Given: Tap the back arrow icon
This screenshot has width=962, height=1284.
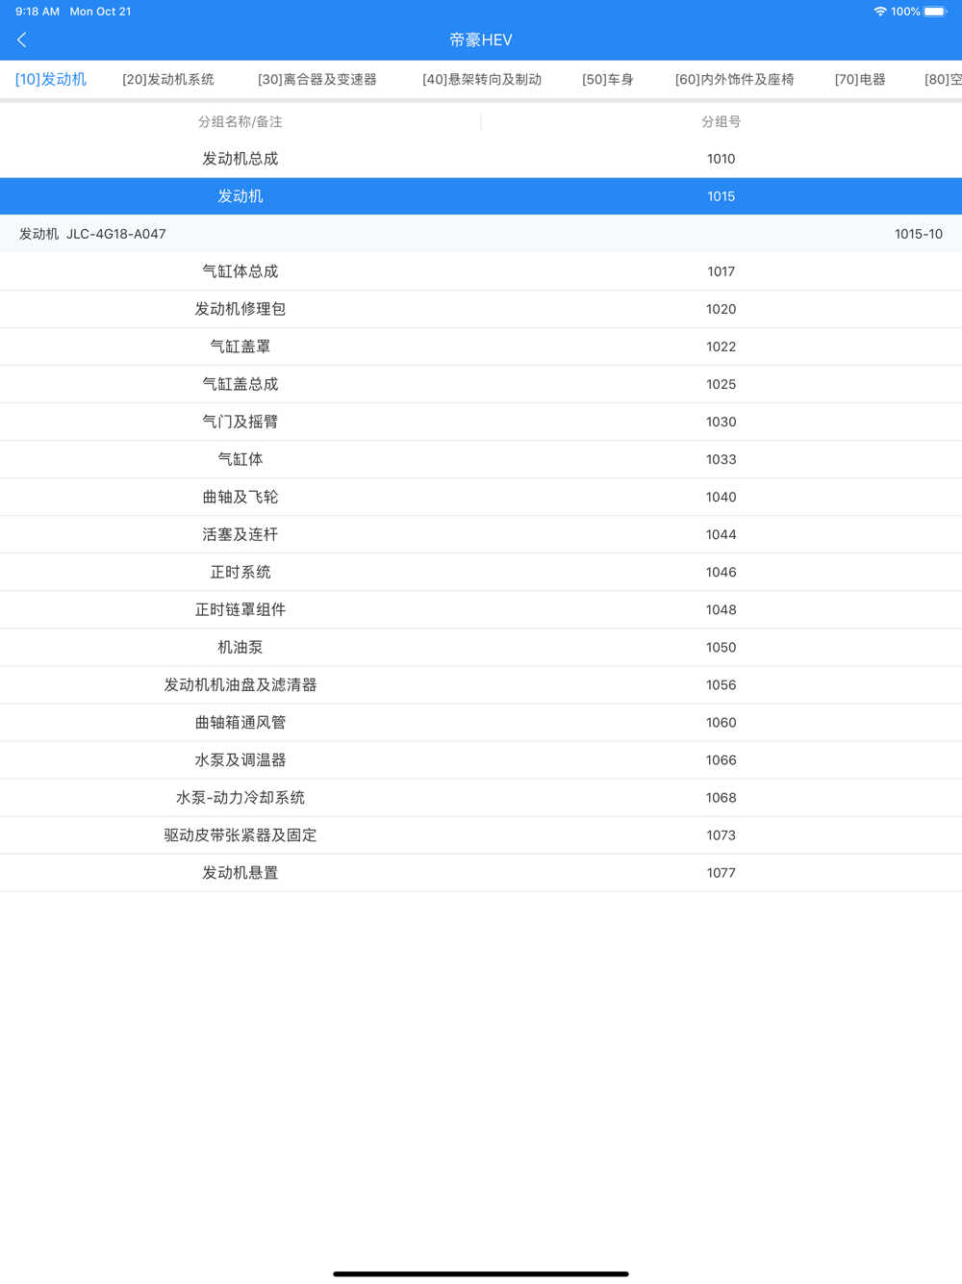Looking at the screenshot, I should pos(22,39).
